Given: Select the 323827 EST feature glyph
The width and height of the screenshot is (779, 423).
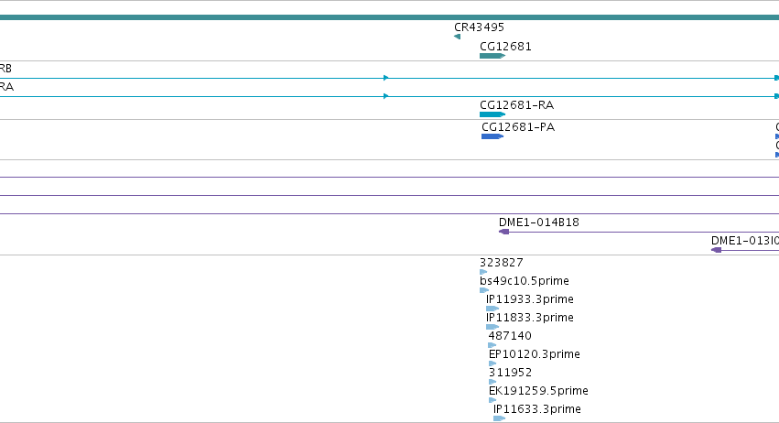Looking at the screenshot, I should [x=483, y=272].
